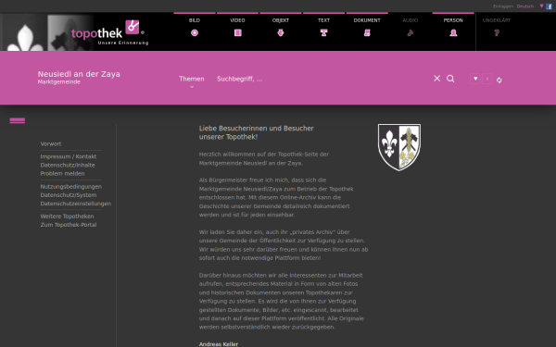Click the coat of arms image
Image resolution: width=556 pixels, height=347 pixels.
(399, 147)
